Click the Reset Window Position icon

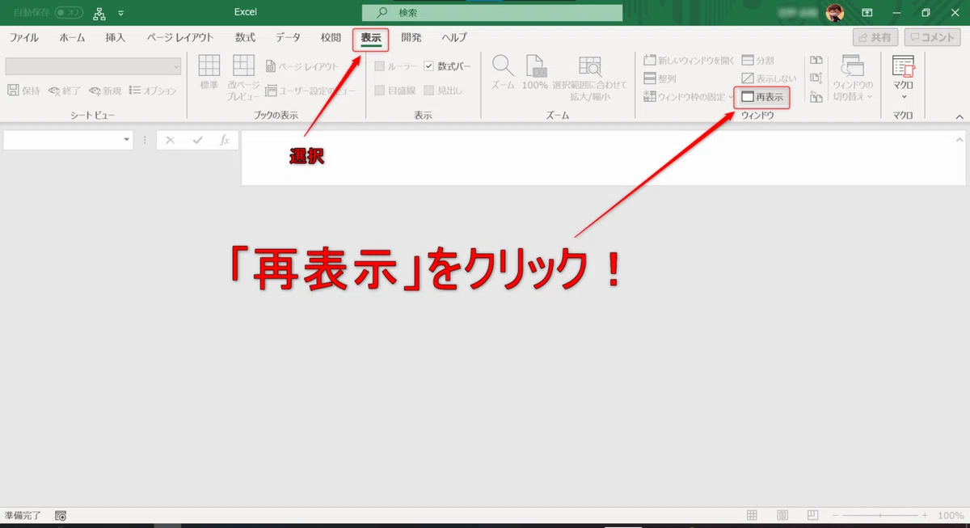point(816,97)
